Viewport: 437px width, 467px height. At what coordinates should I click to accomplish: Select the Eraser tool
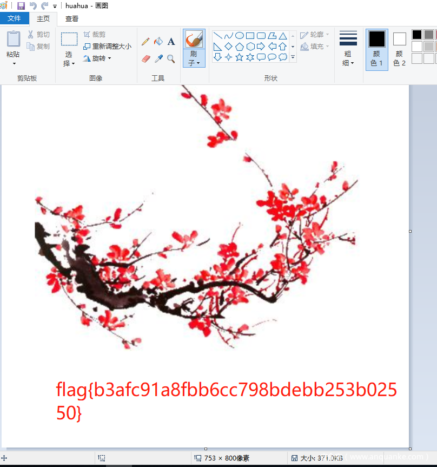tap(145, 58)
